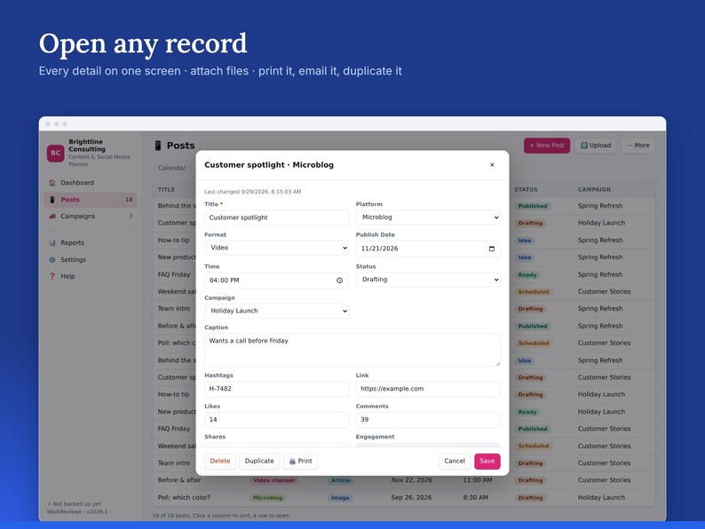The image size is (705, 529).
Task: Click the Article format tag
Action: (x=340, y=480)
